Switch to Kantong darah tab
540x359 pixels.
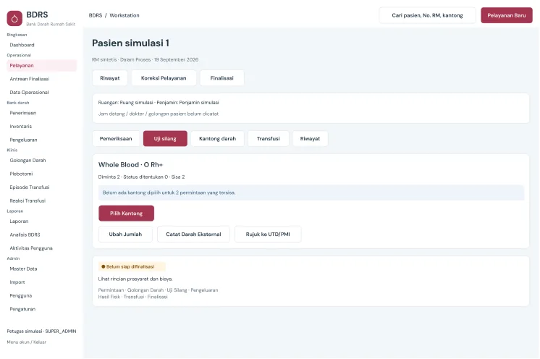coord(217,139)
